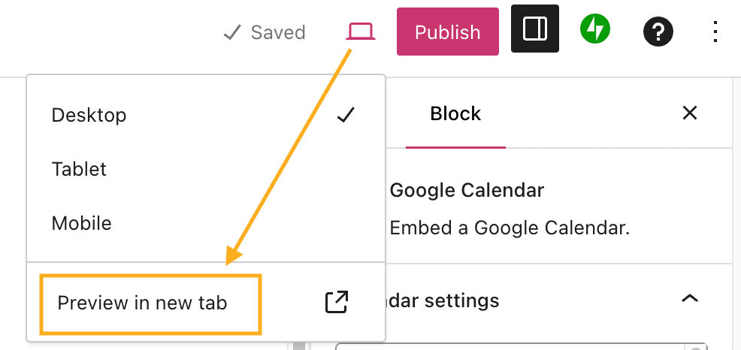741x350 pixels.
Task: Switch preview to Mobile view
Action: click(x=81, y=223)
